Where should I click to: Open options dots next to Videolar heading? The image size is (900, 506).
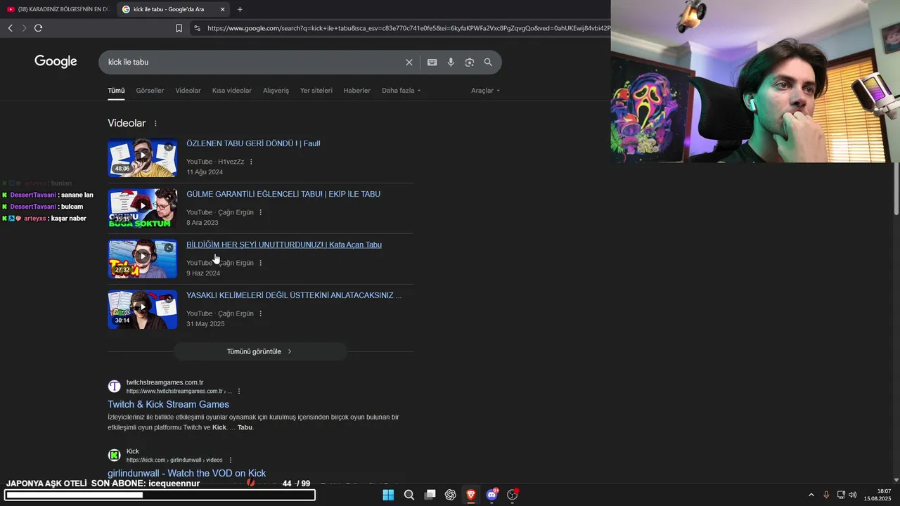coord(155,124)
